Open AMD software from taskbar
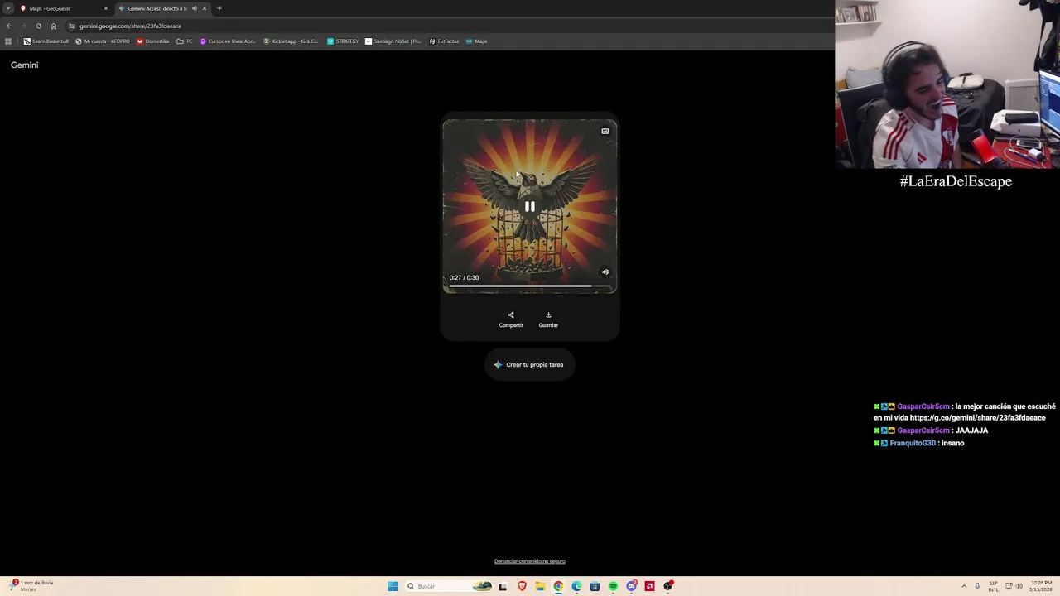 [650, 586]
